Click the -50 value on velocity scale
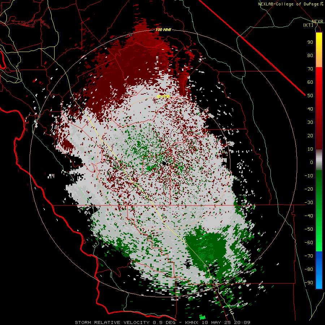Image resolution: width=325 pixels, height=325 pixels. pyautogui.click(x=309, y=229)
